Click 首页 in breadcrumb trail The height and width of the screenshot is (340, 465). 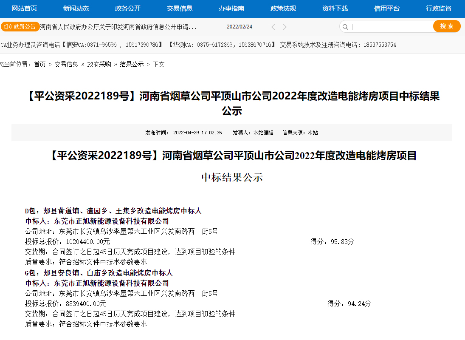tap(40, 64)
